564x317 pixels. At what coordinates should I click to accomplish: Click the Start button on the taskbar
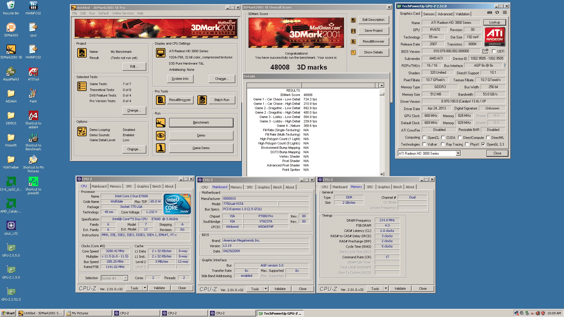[8, 313]
